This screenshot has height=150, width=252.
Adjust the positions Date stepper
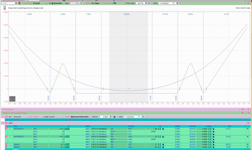(x=143, y=117)
